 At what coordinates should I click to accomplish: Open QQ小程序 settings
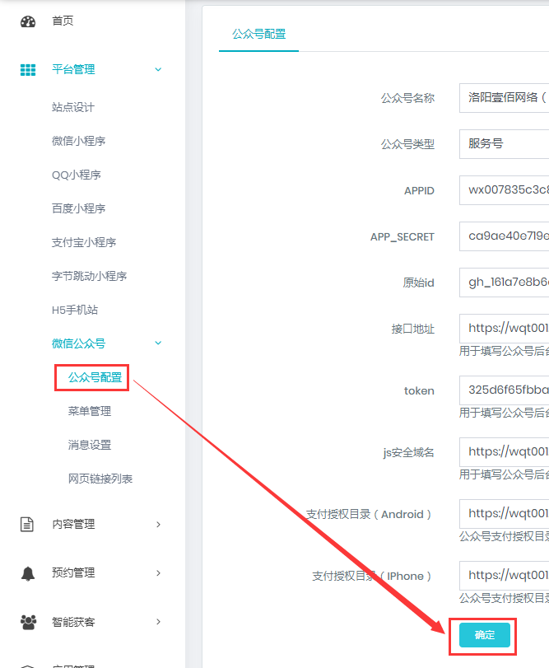77,175
